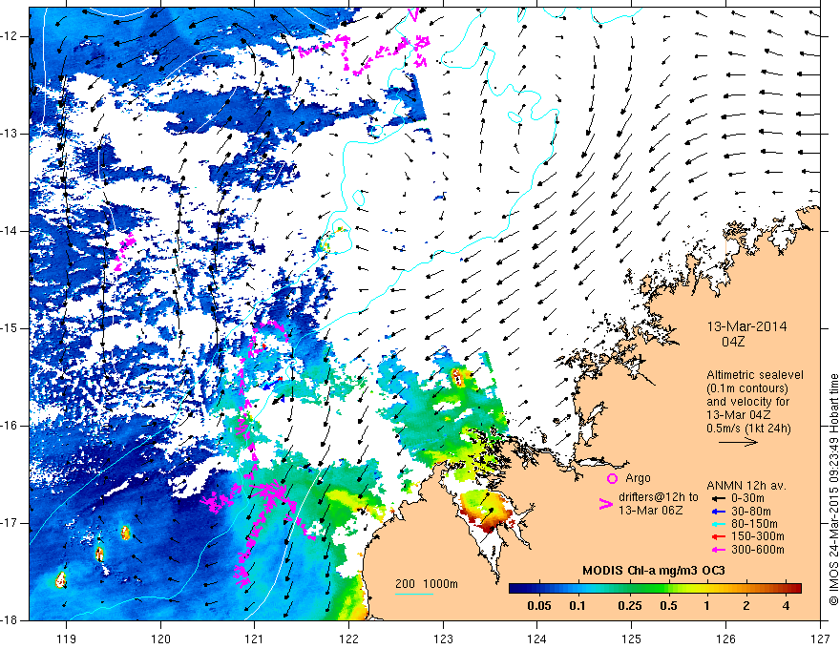Click the dark blue end of Chl-a colorbar
840x649 pixels.
click(x=515, y=589)
